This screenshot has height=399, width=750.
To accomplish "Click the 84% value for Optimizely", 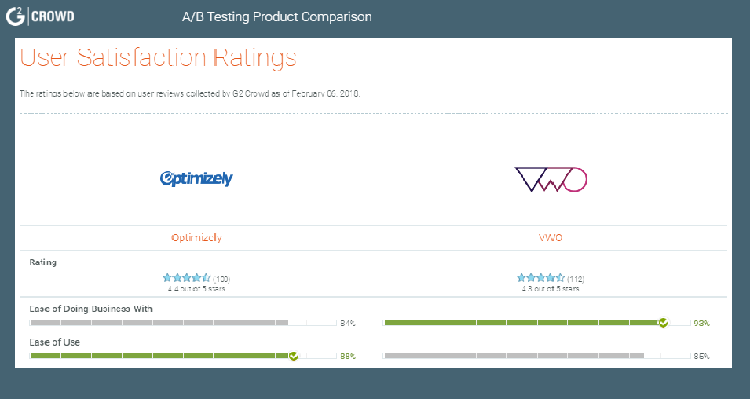I will point(348,324).
